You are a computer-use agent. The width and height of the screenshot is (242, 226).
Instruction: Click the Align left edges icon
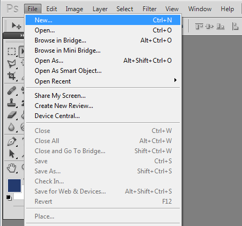pos(235,27)
